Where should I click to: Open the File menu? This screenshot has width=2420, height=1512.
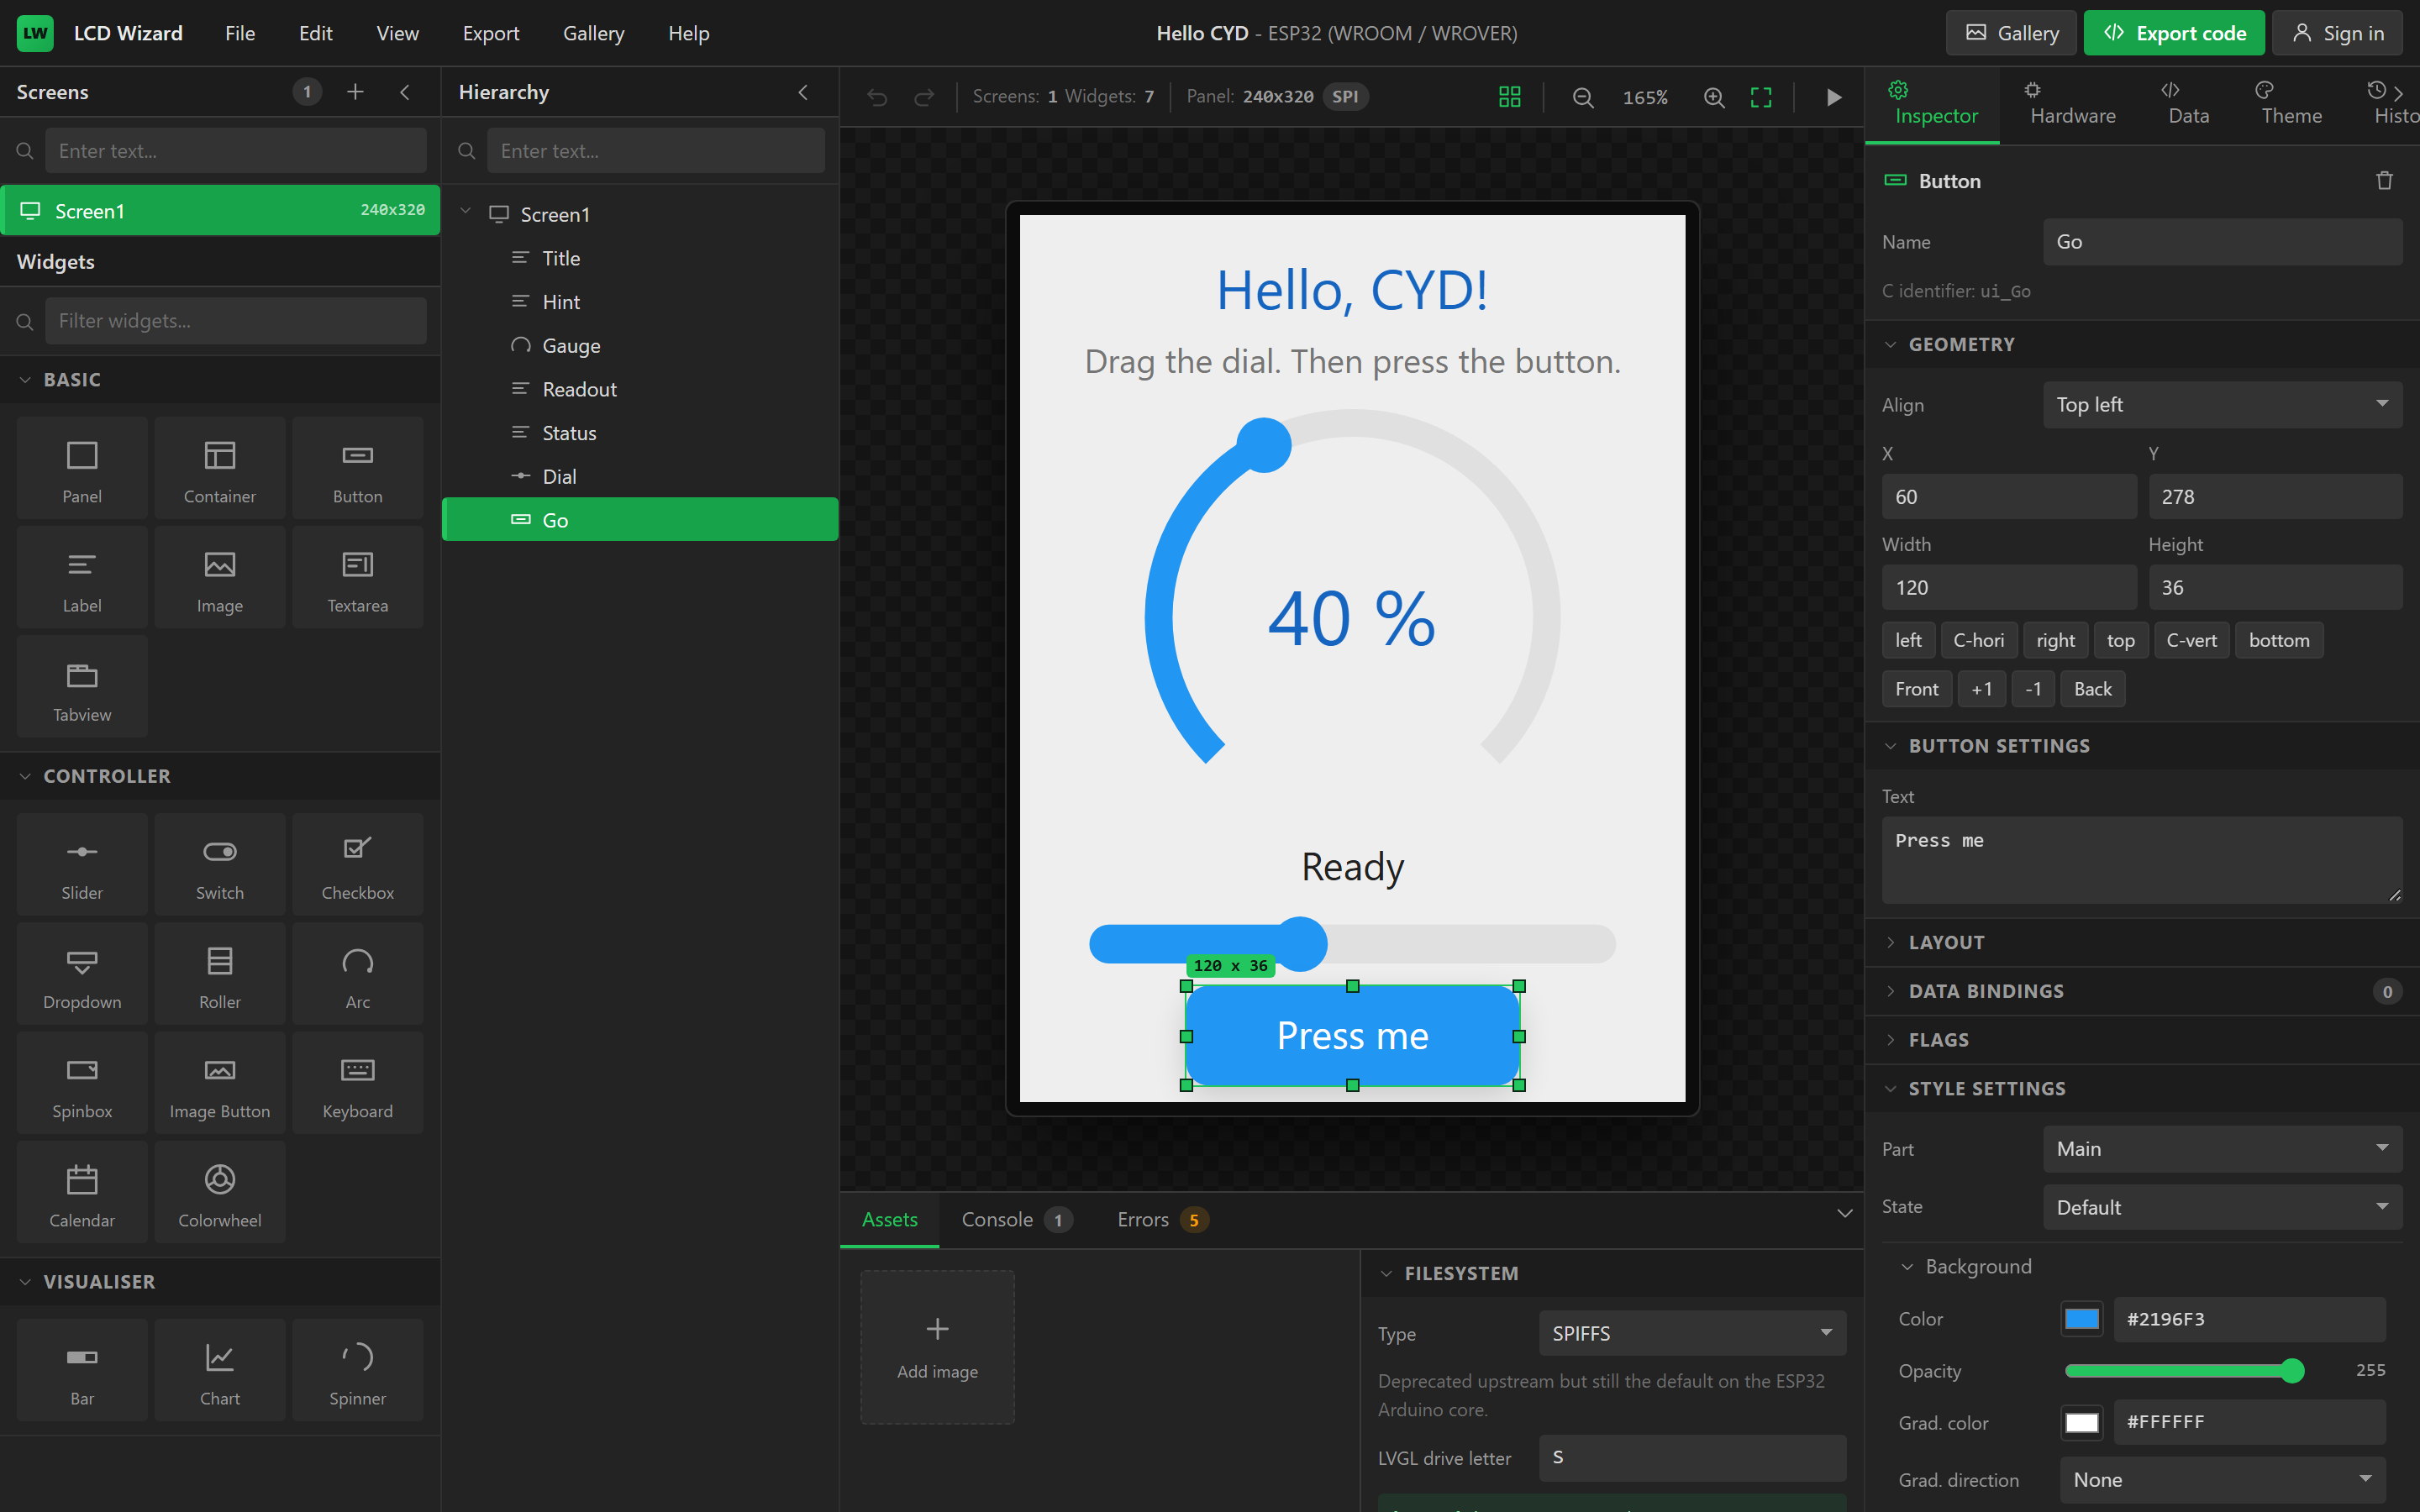point(240,33)
